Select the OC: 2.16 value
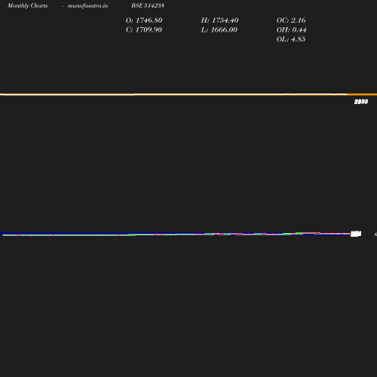Screen dimensions: 377x377 click(x=291, y=20)
